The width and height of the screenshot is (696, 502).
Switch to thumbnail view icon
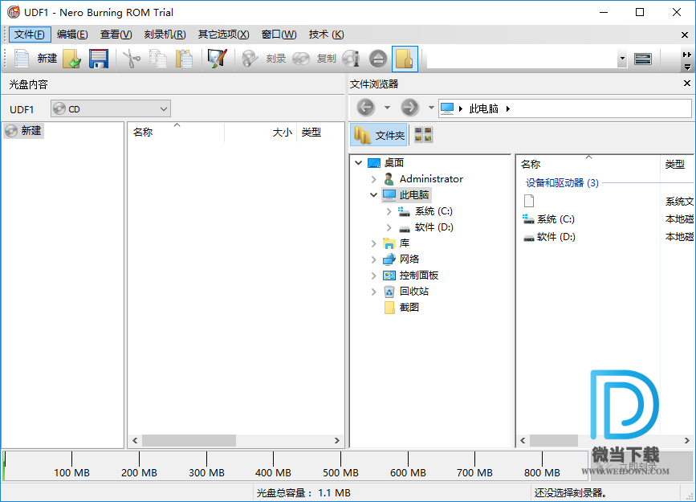[423, 135]
